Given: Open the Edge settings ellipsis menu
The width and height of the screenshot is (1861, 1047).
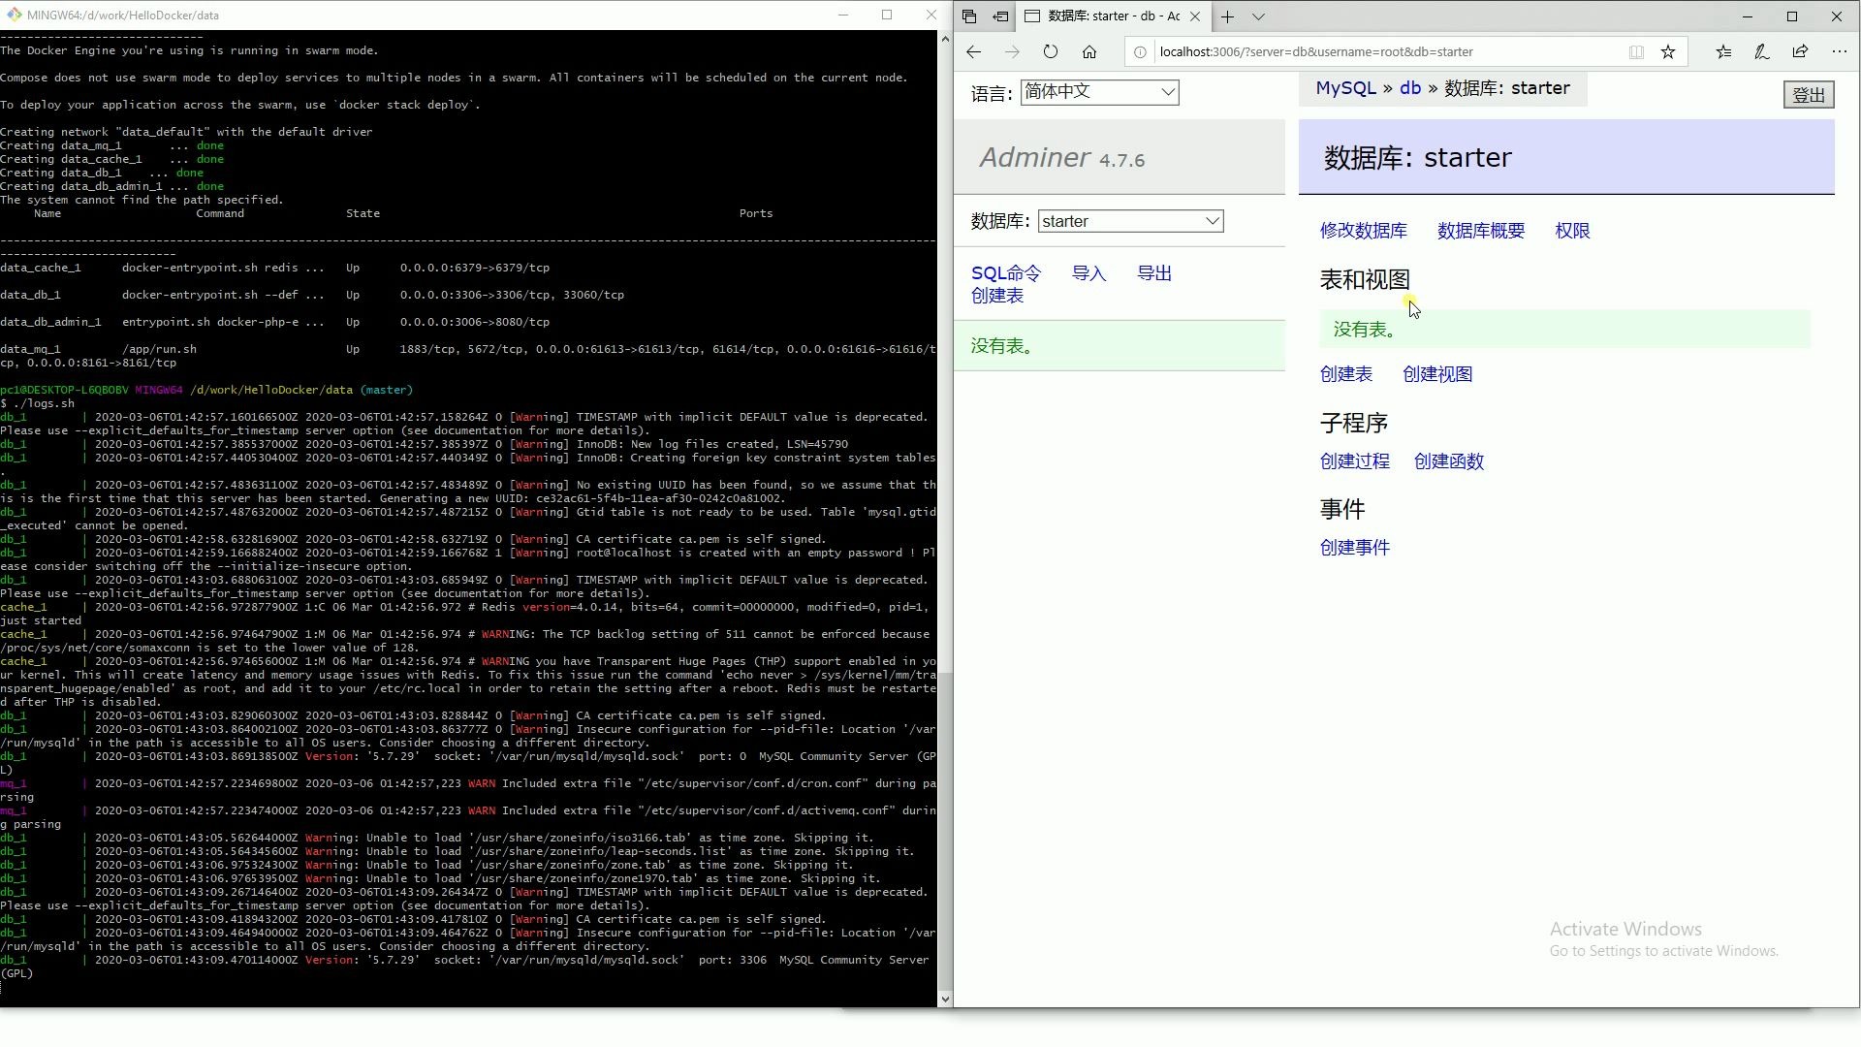Looking at the screenshot, I should click(x=1839, y=52).
